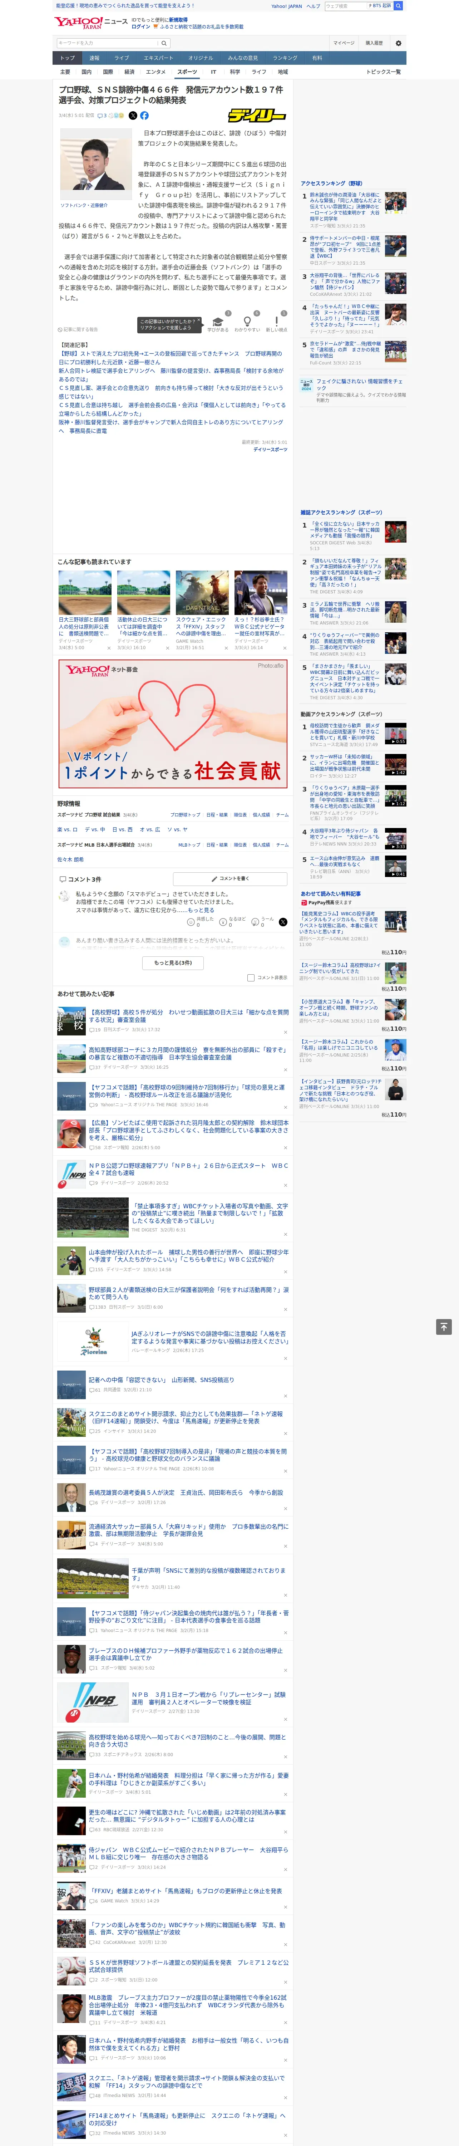Open the スクウェア・エニックス recommended article thumbnail

coord(202,592)
